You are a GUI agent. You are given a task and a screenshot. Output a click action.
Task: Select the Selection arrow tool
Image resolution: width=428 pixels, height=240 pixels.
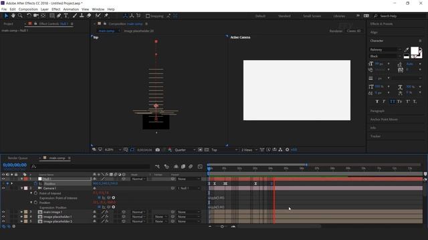(x=6, y=16)
